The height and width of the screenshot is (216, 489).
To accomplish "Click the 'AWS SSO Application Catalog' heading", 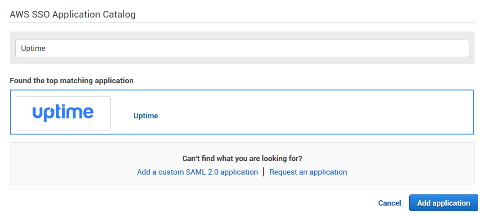I will (72, 14).
